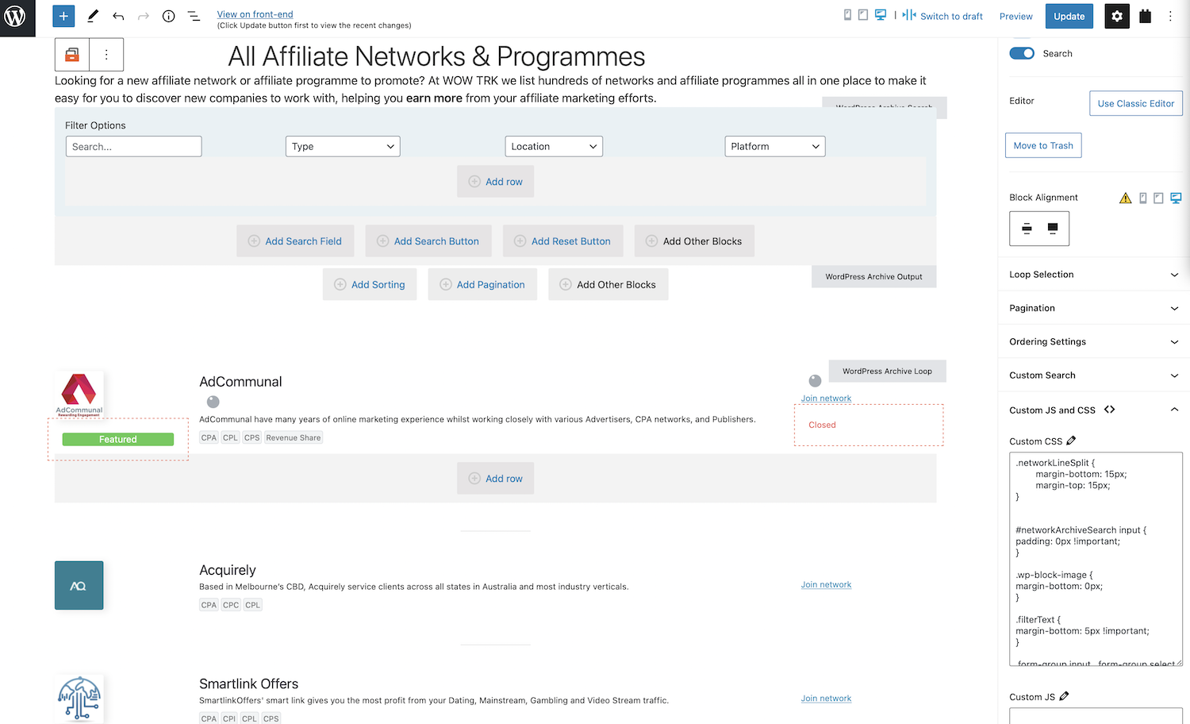Click Add Search Field

[x=295, y=241]
